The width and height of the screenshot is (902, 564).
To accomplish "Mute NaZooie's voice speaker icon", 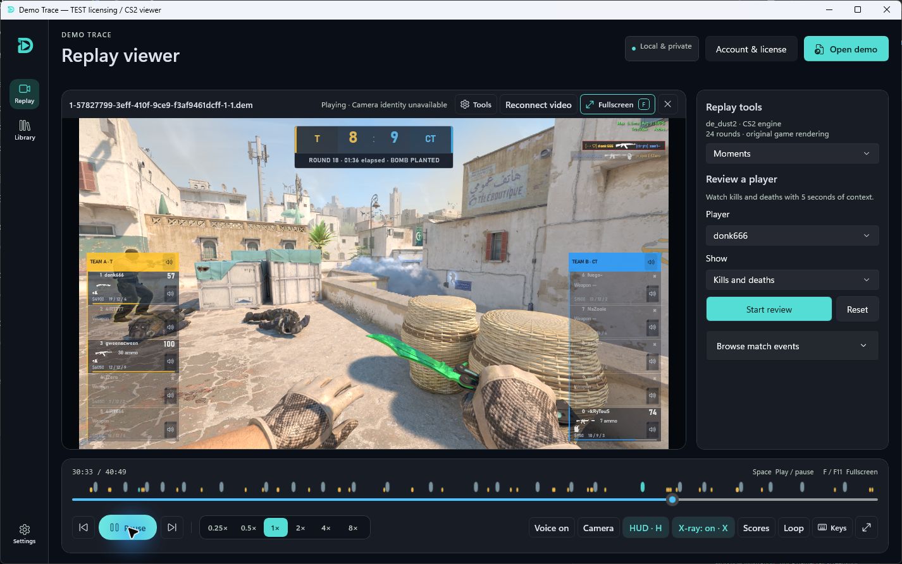I will click(652, 327).
